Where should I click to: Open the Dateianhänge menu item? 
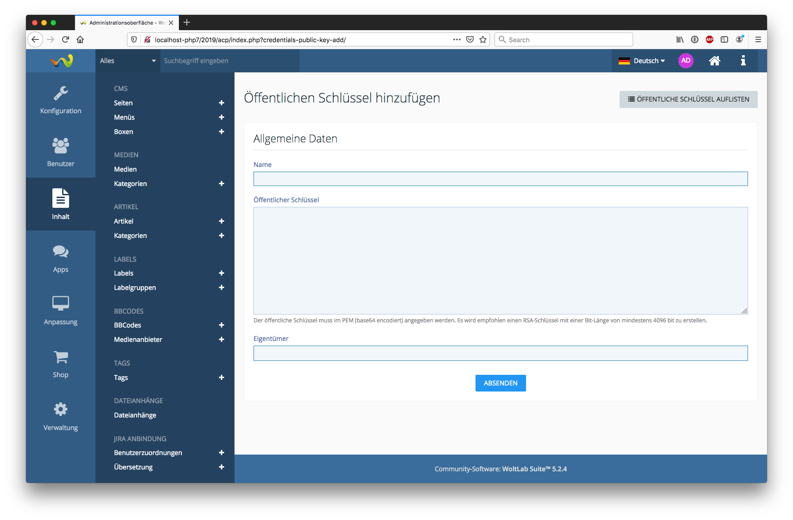[135, 415]
